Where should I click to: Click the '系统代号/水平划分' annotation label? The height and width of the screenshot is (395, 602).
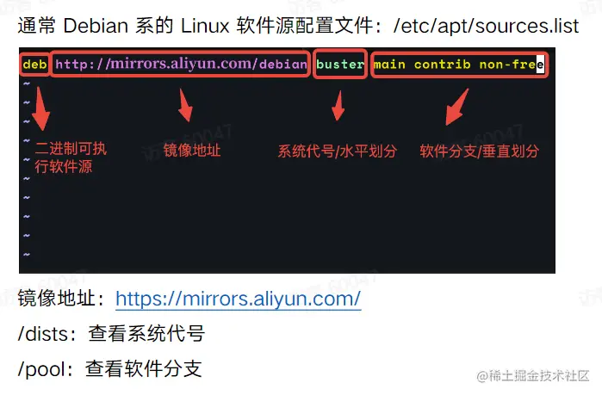coord(337,151)
